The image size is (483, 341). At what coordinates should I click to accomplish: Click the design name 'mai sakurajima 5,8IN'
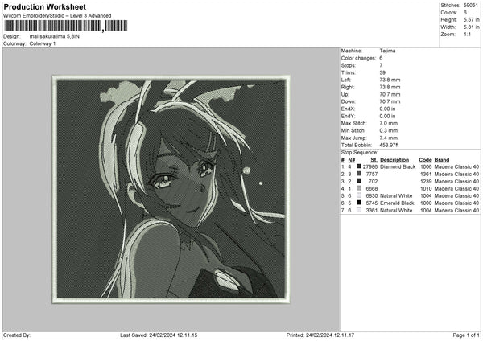pos(55,36)
